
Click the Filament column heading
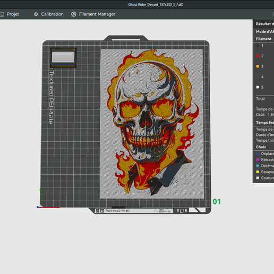pyautogui.click(x=263, y=39)
